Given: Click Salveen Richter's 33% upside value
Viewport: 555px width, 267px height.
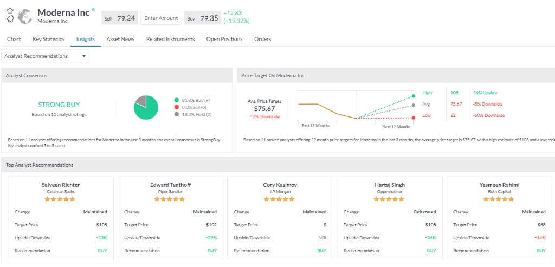Looking at the screenshot, I should [x=101, y=238].
